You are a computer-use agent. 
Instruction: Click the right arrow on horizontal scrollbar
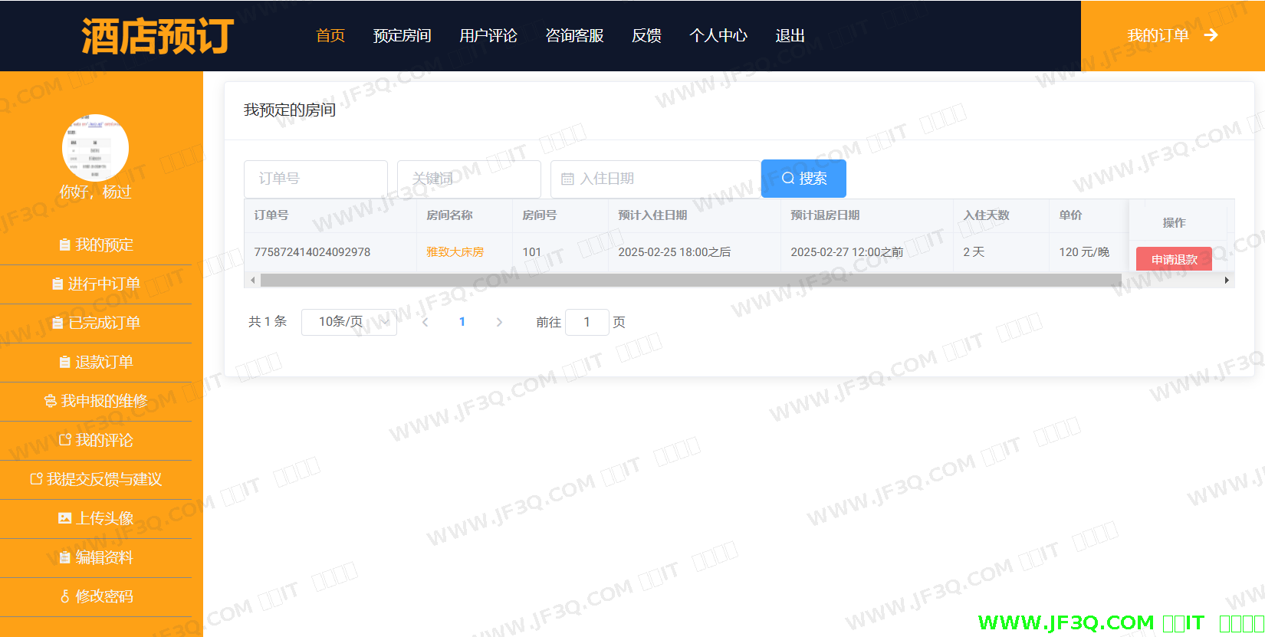click(1227, 281)
